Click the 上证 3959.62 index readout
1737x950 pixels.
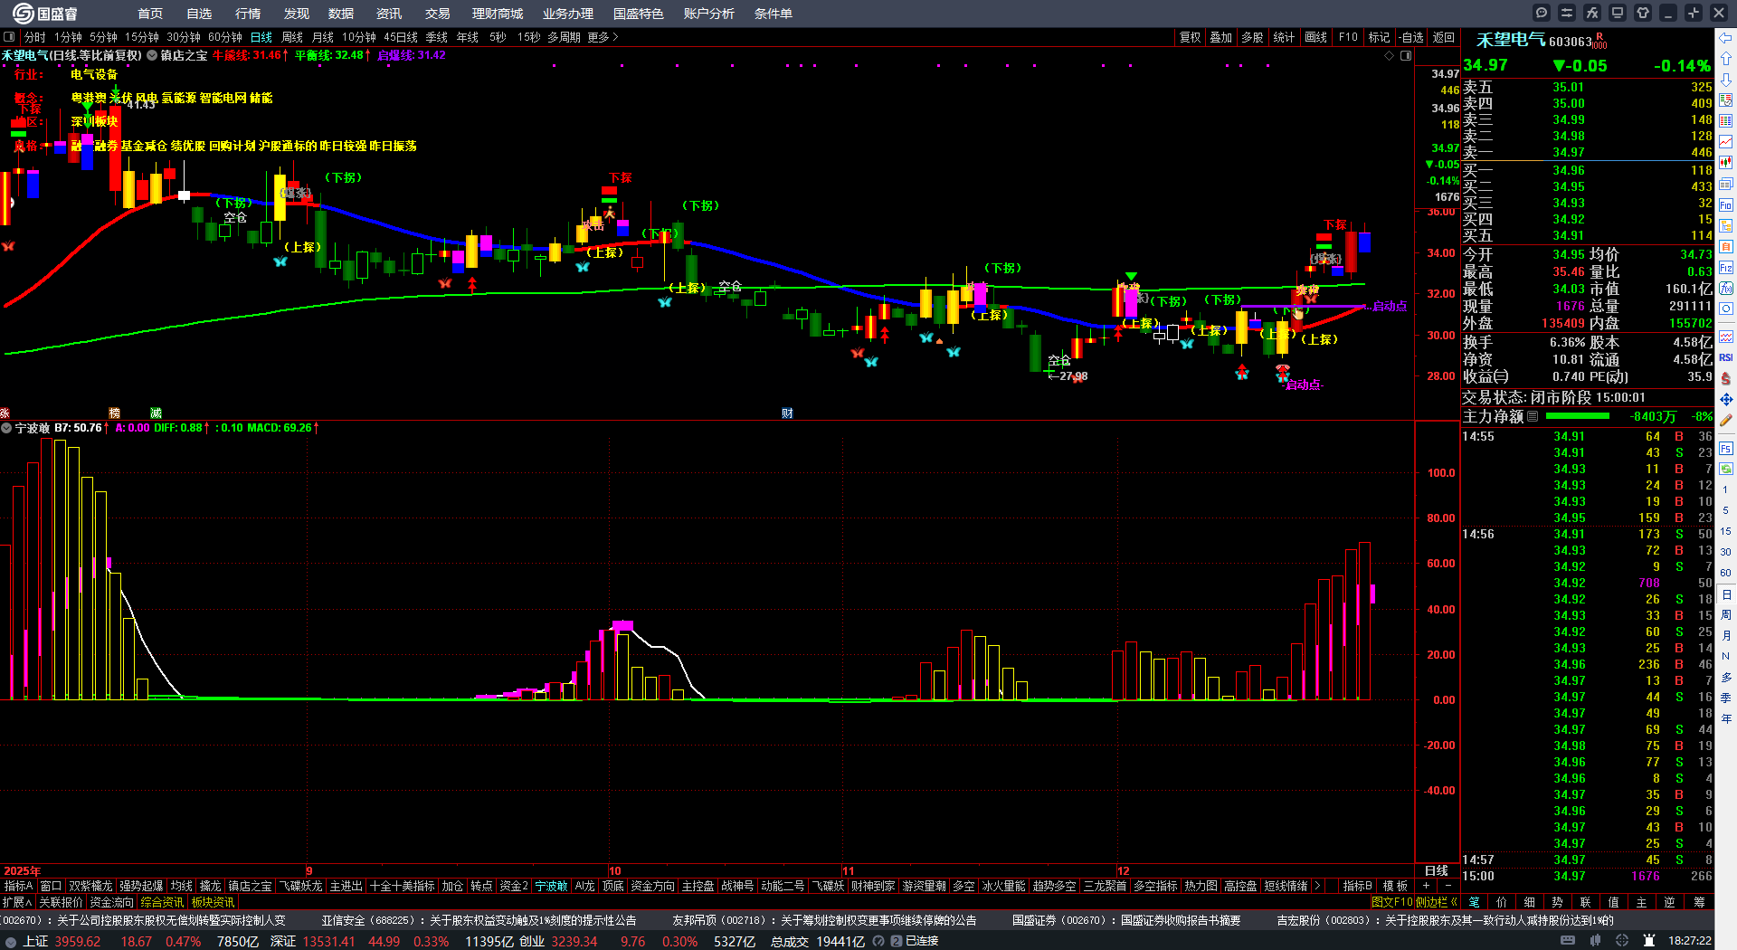[62, 941]
